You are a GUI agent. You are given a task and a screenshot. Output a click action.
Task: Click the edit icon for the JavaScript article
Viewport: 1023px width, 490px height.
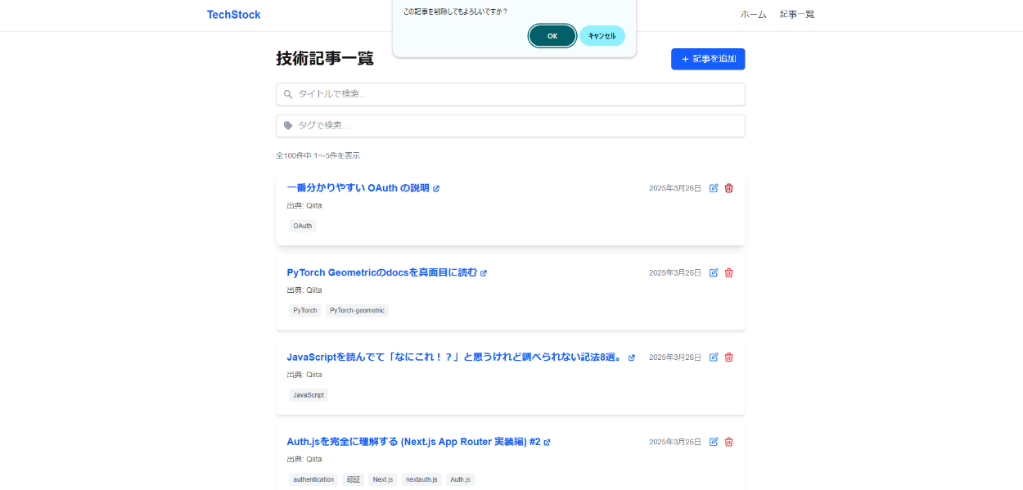[x=714, y=357]
